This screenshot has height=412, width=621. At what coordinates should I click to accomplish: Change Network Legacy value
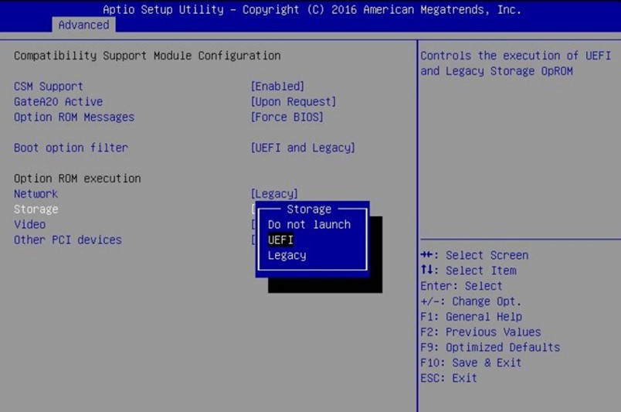click(274, 194)
